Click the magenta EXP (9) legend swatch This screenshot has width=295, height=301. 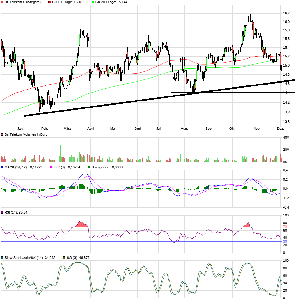coord(51,167)
